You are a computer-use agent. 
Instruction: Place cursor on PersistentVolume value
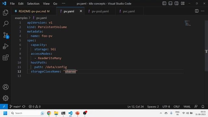(52, 27)
